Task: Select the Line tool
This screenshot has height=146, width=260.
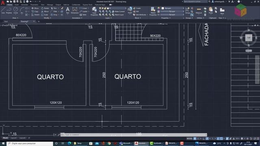Action: click(3, 10)
